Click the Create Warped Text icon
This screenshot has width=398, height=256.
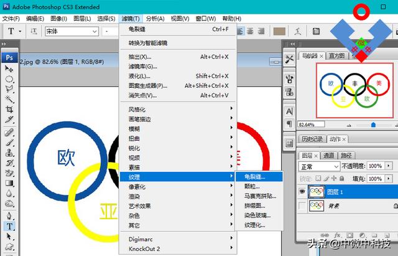[x=298, y=31]
